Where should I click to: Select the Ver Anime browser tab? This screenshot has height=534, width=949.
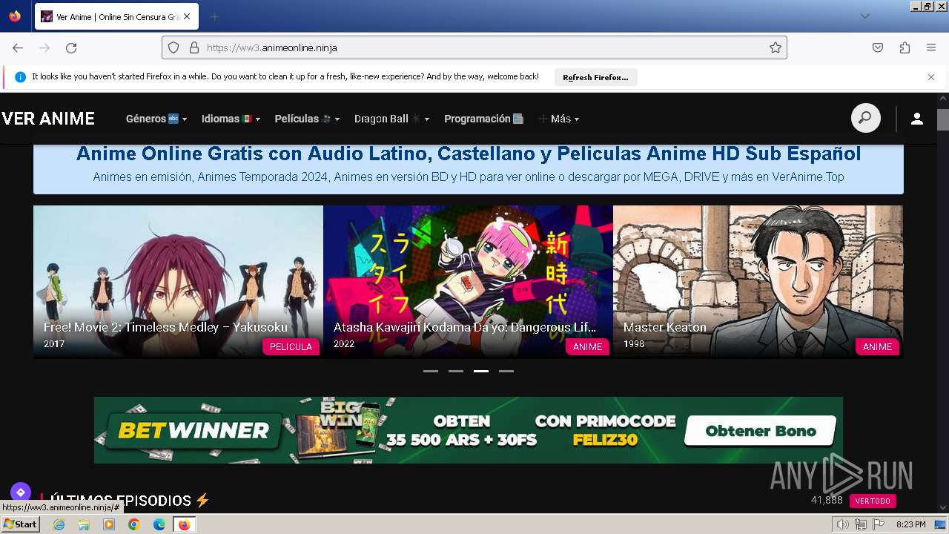tap(116, 16)
